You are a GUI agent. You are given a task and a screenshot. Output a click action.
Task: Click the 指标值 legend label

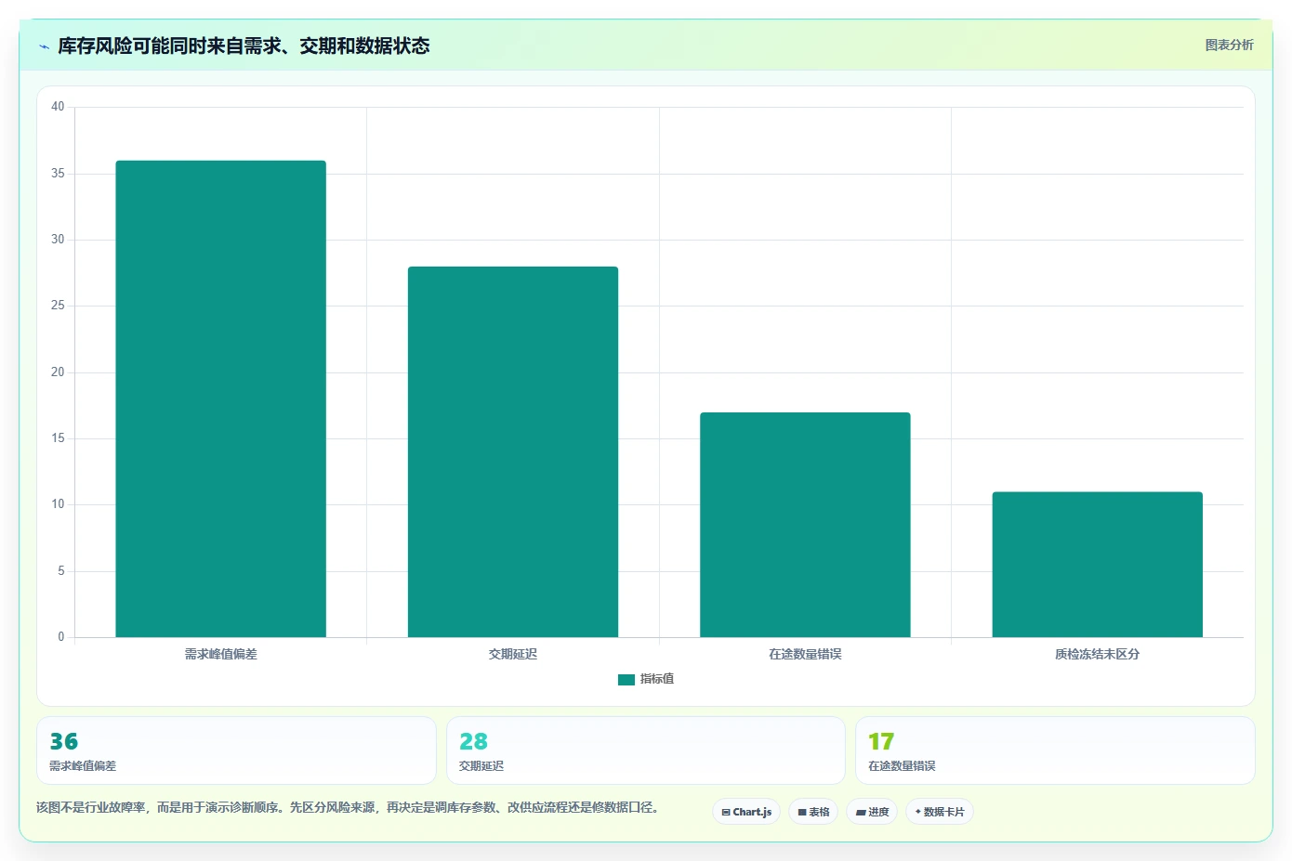(x=657, y=679)
